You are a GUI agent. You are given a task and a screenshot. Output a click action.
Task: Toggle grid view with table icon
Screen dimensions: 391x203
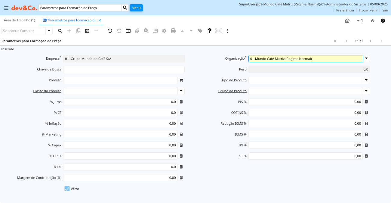tap(128, 31)
